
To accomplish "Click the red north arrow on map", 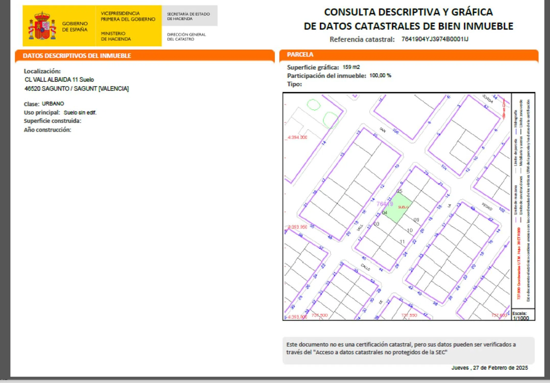I will pos(504,109).
